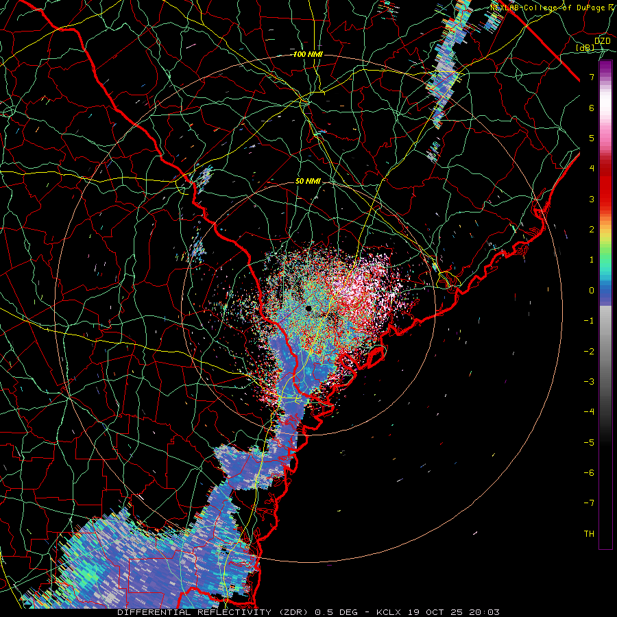This screenshot has width=617, height=617.
Task: Click the ZDR color scale bar
Action: pyautogui.click(x=605, y=305)
